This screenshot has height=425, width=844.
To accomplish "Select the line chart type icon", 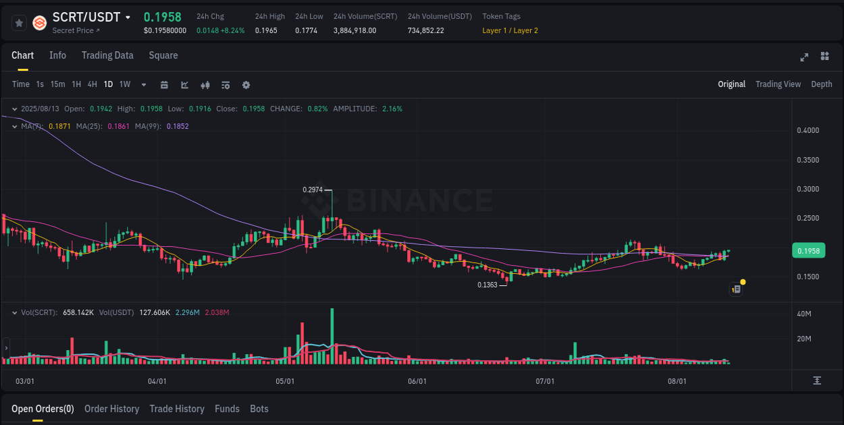I will [x=184, y=85].
